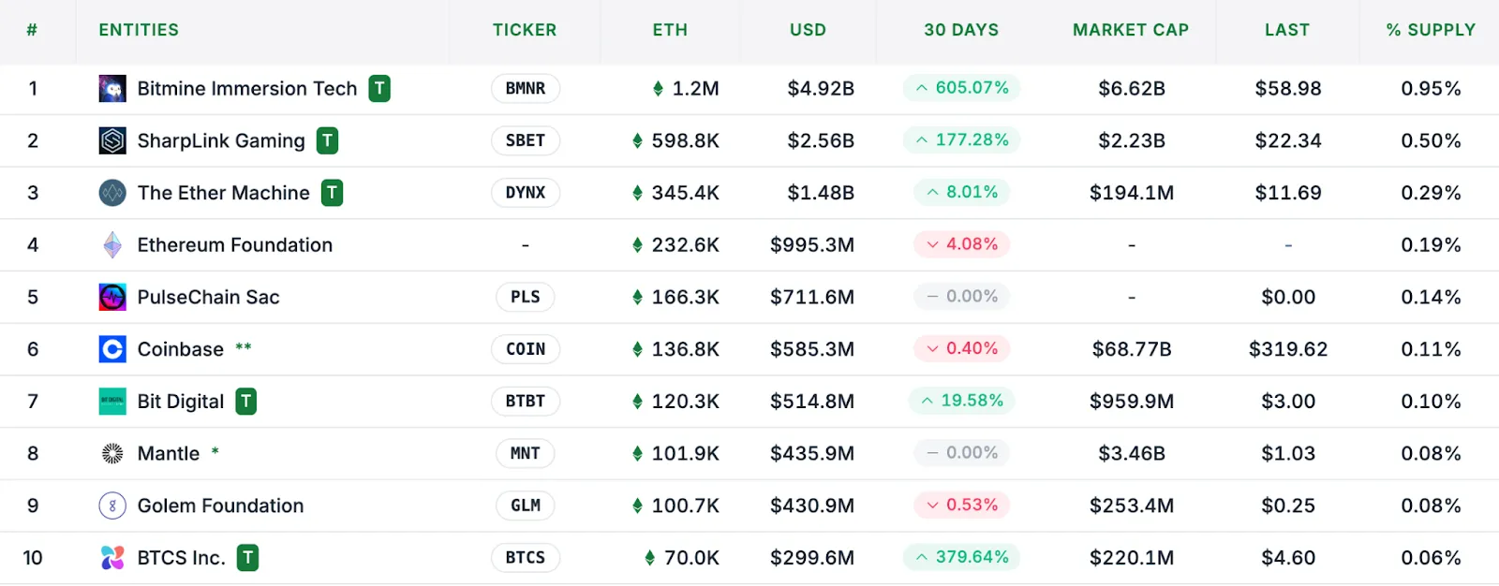Click the SharpLink Gaming entity name link
The height and width of the screenshot is (586, 1499).
pos(220,140)
